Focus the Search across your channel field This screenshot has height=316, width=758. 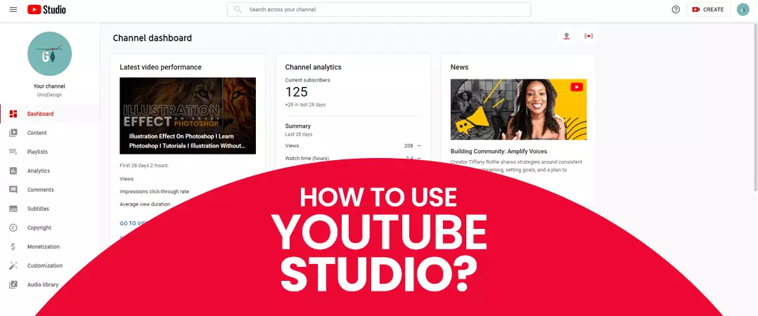(x=378, y=9)
